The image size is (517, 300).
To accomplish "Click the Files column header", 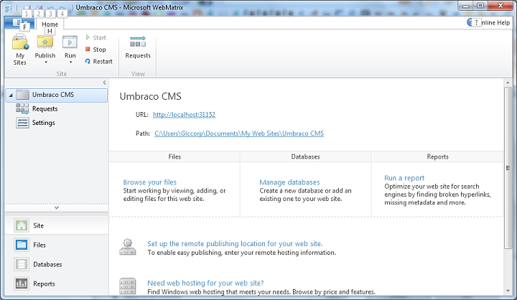I will point(174,156).
